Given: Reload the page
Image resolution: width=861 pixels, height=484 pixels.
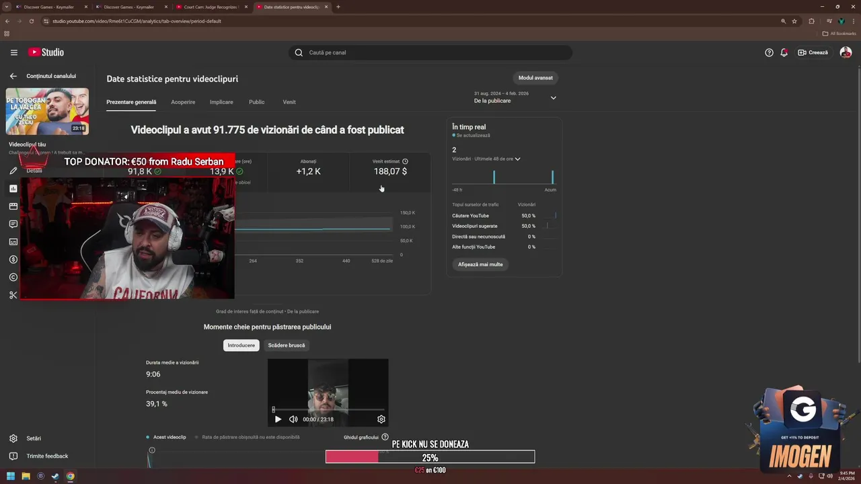Looking at the screenshot, I should [x=31, y=21].
